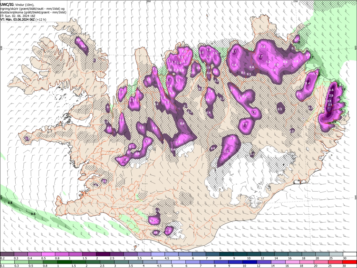Select the light pink 16 swatch in the lower legend row
The image size is (357, 268).
(292, 262)
